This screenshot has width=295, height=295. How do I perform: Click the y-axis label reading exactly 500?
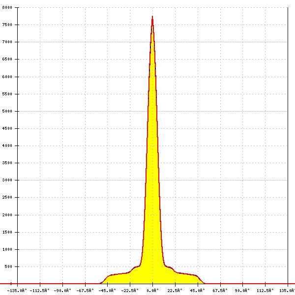(8, 266)
